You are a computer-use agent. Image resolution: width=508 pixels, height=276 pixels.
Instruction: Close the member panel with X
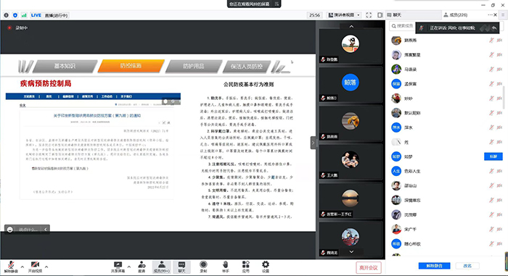pos(496,15)
